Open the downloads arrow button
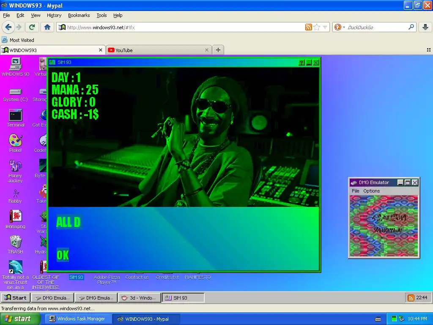This screenshot has height=325, width=433. pyautogui.click(x=425, y=27)
